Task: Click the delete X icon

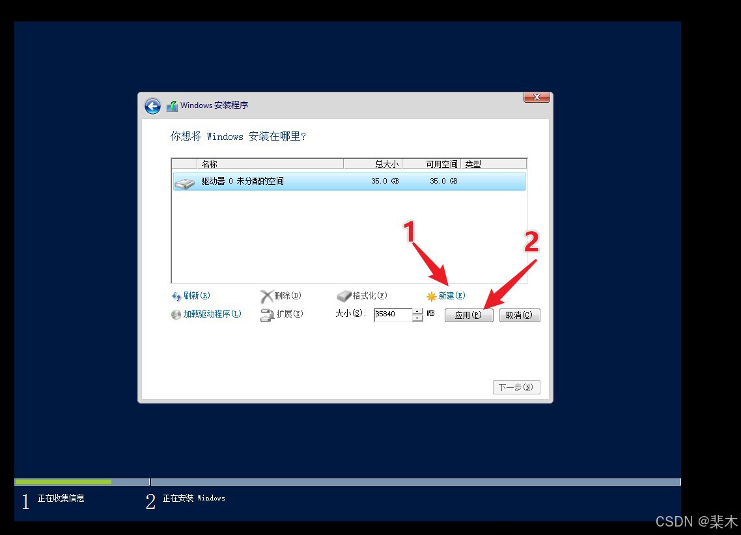Action: pos(266,297)
